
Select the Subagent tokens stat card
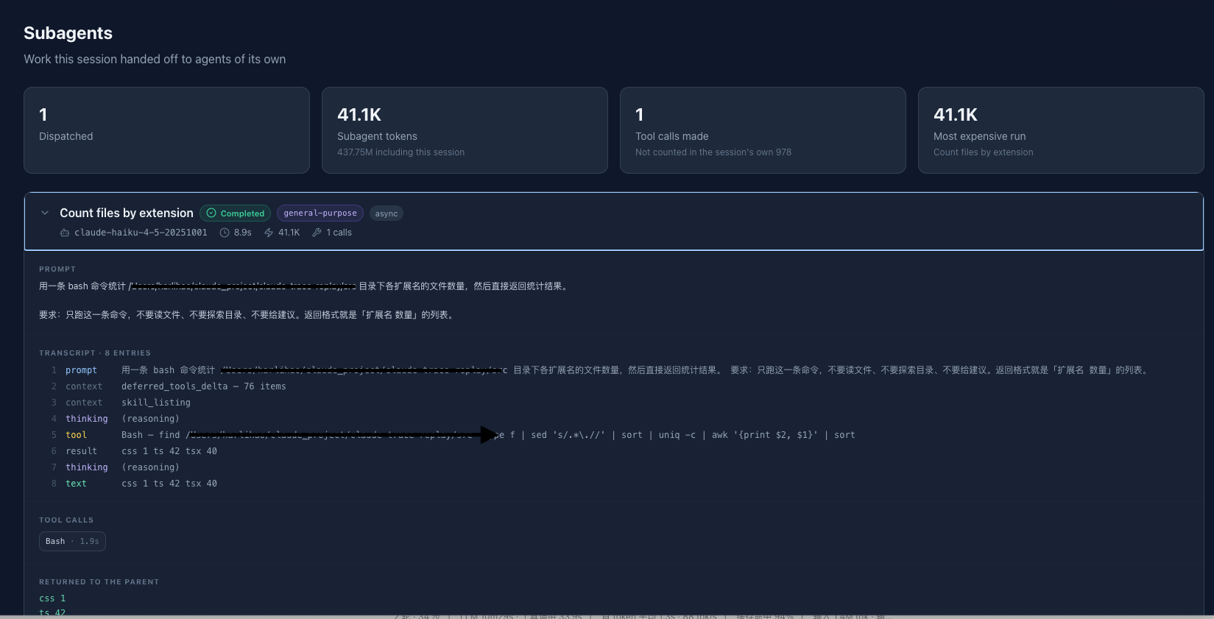(x=465, y=130)
